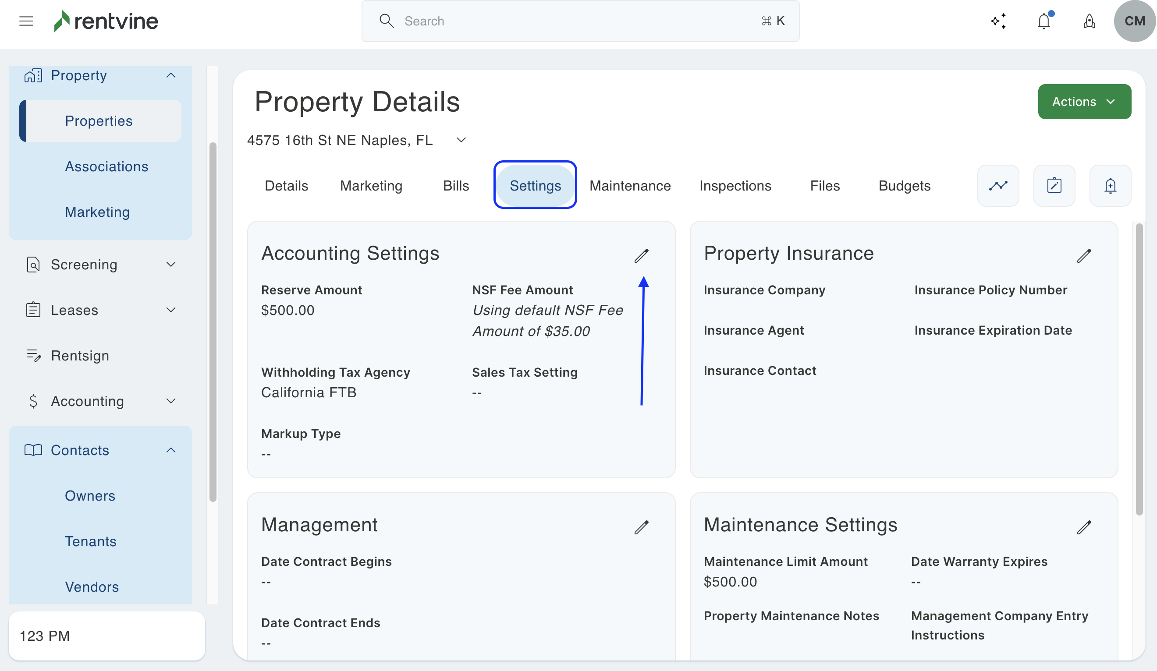Viewport: 1157px width, 671px height.
Task: Edit Property Insurance with pencil icon
Action: [x=1083, y=256]
